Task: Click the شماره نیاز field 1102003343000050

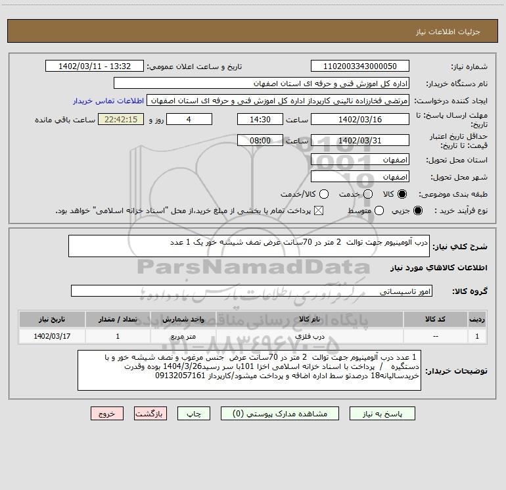Action: [x=360, y=66]
